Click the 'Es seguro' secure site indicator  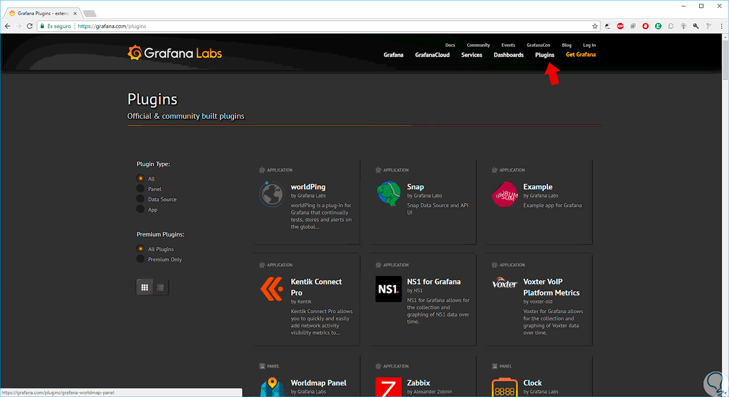[x=56, y=26]
